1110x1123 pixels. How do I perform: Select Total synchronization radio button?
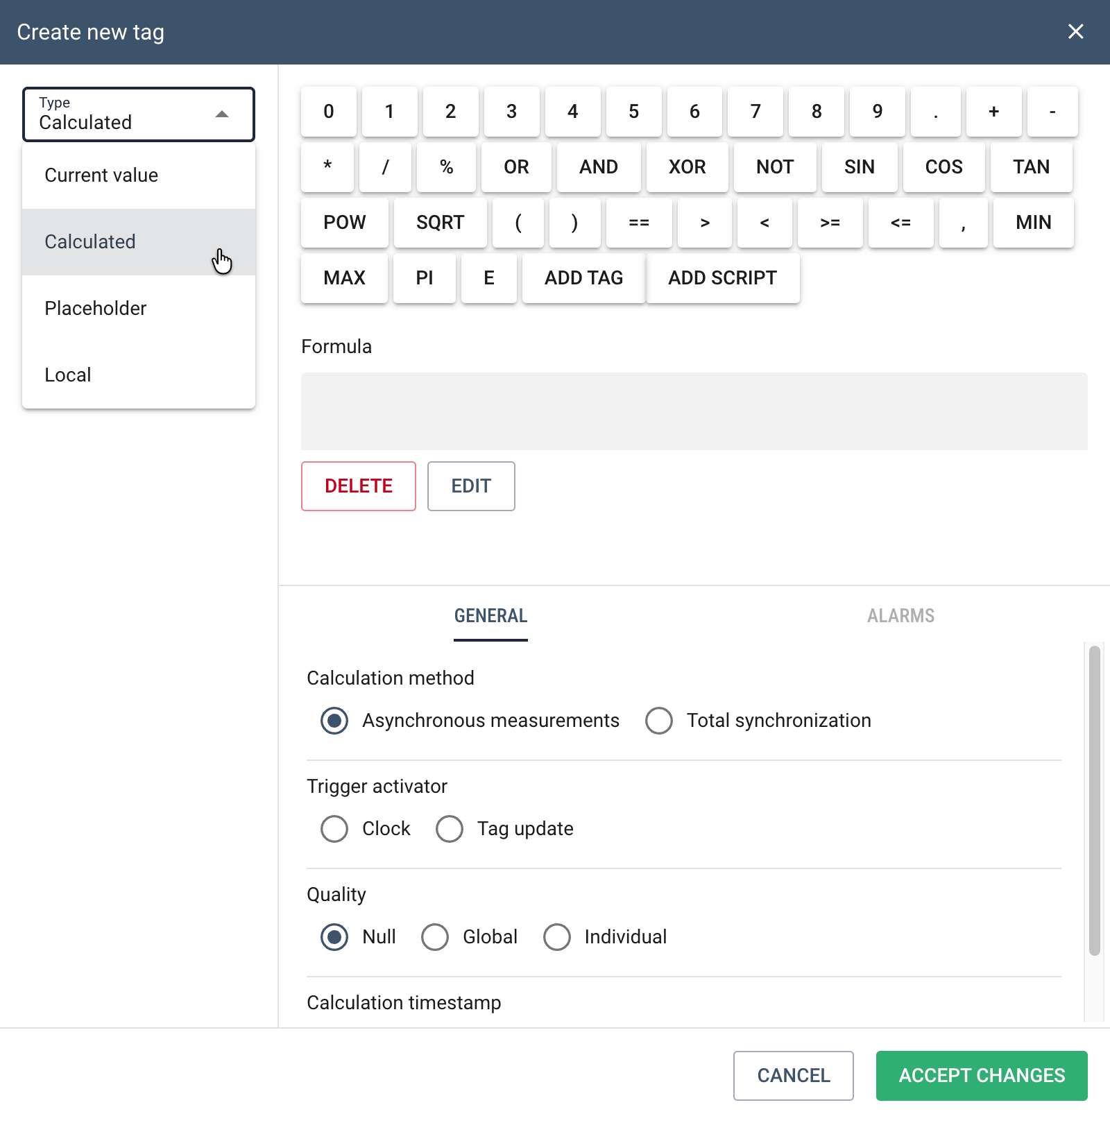pyautogui.click(x=659, y=721)
